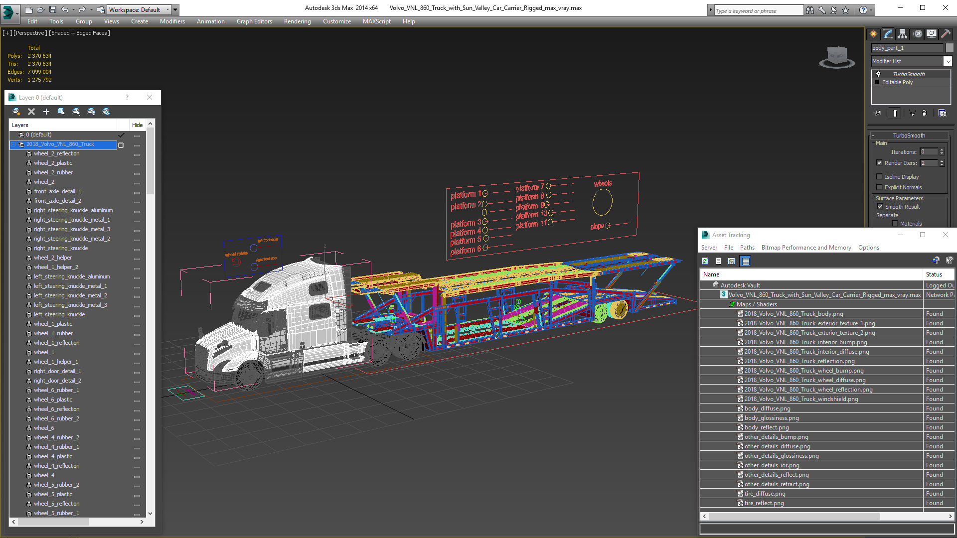Screen dimensions: 957x538
Task: Click the Open File folder icon
Action: point(40,9)
